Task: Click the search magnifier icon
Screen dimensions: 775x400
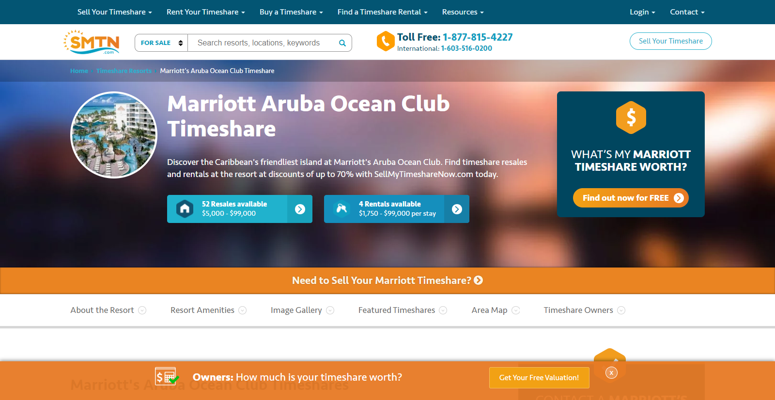Action: [342, 43]
